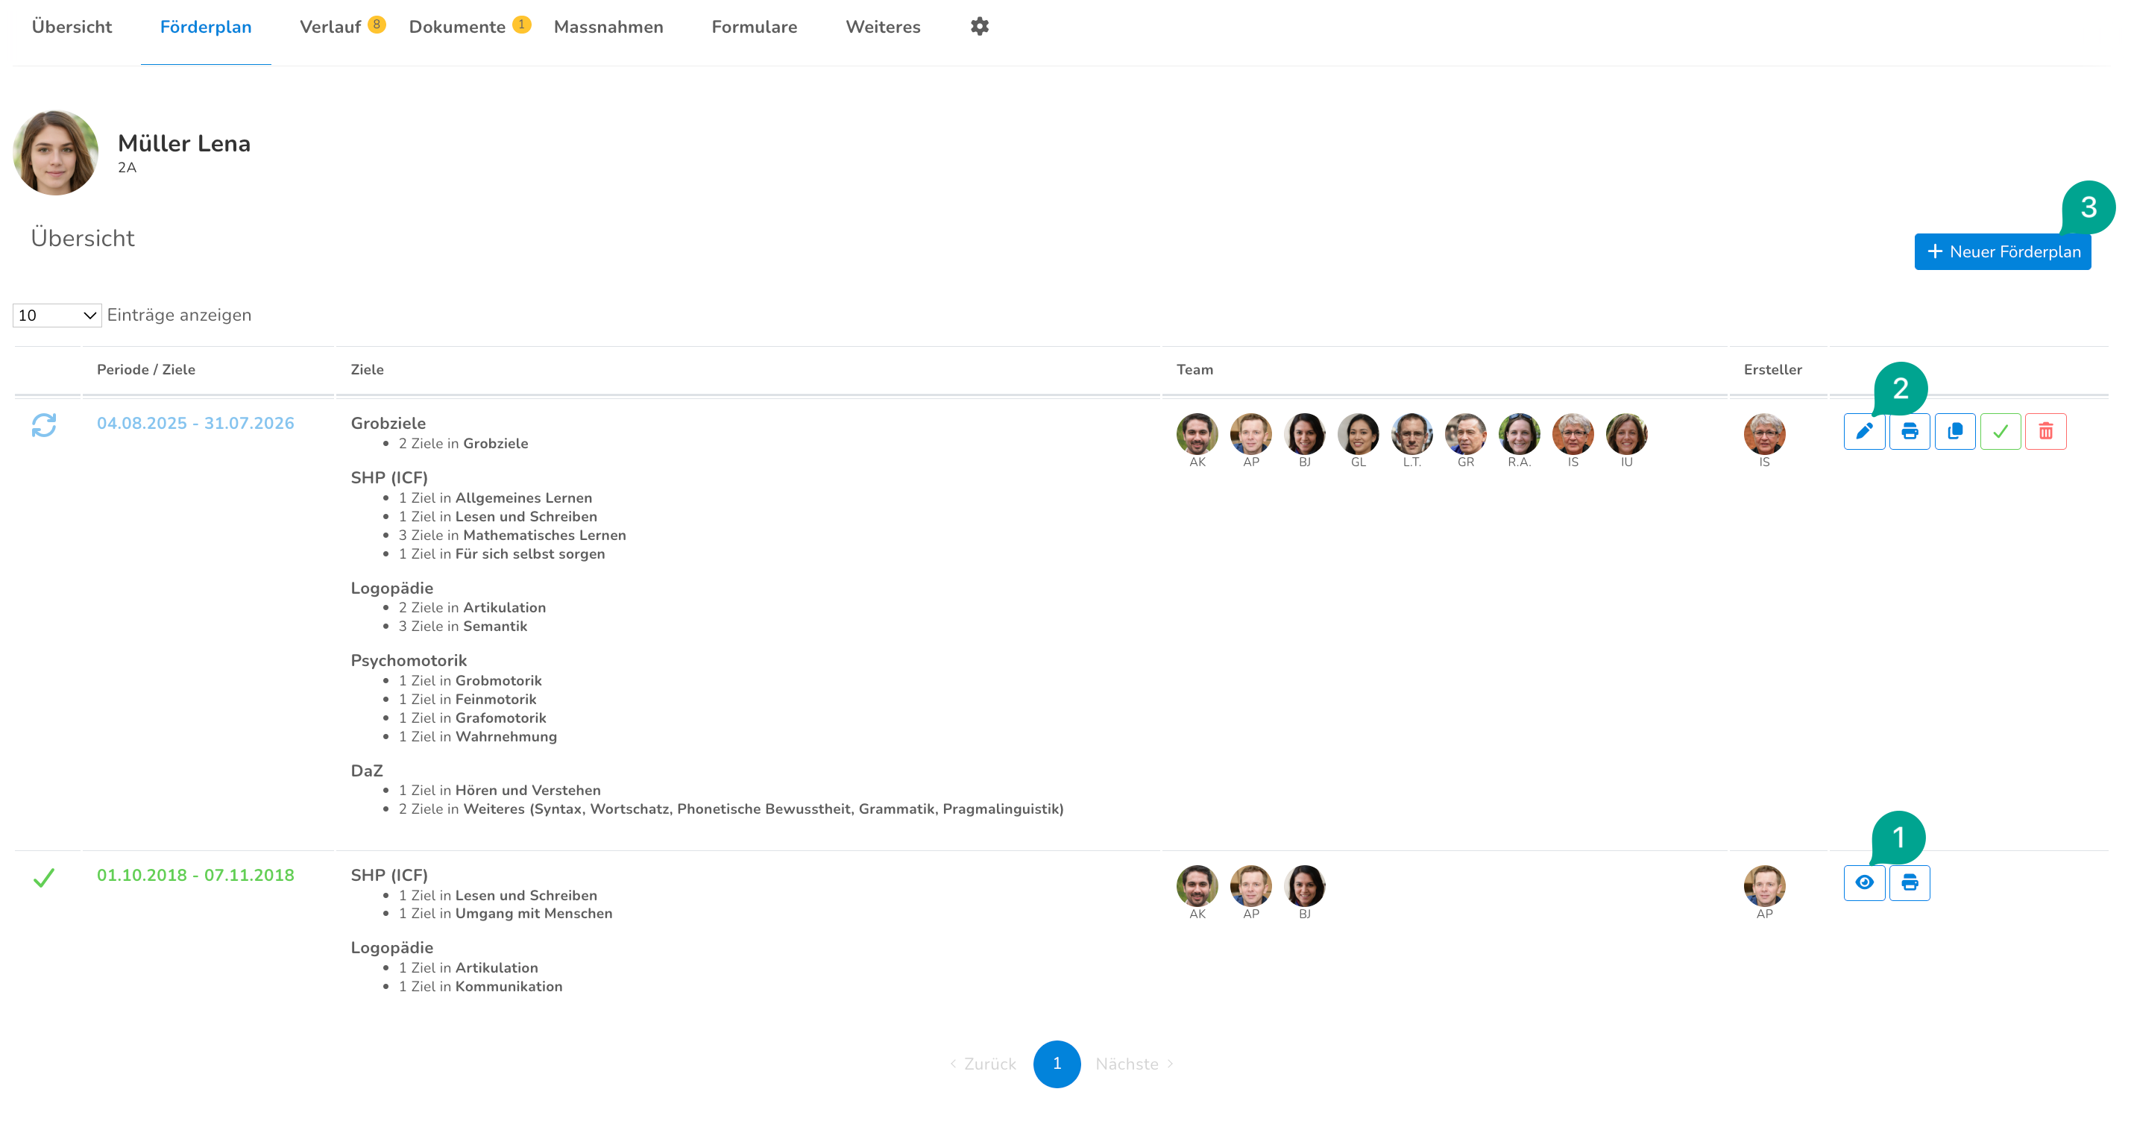This screenshot has height=1130, width=2131.
Task: Select page 1 in pagination
Action: coord(1057,1064)
